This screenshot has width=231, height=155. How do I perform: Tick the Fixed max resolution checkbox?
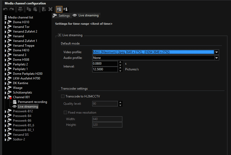[x=66, y=113]
